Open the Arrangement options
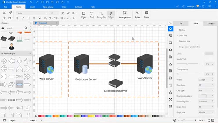Screen dimensions: 218x123 tap(125, 15)
